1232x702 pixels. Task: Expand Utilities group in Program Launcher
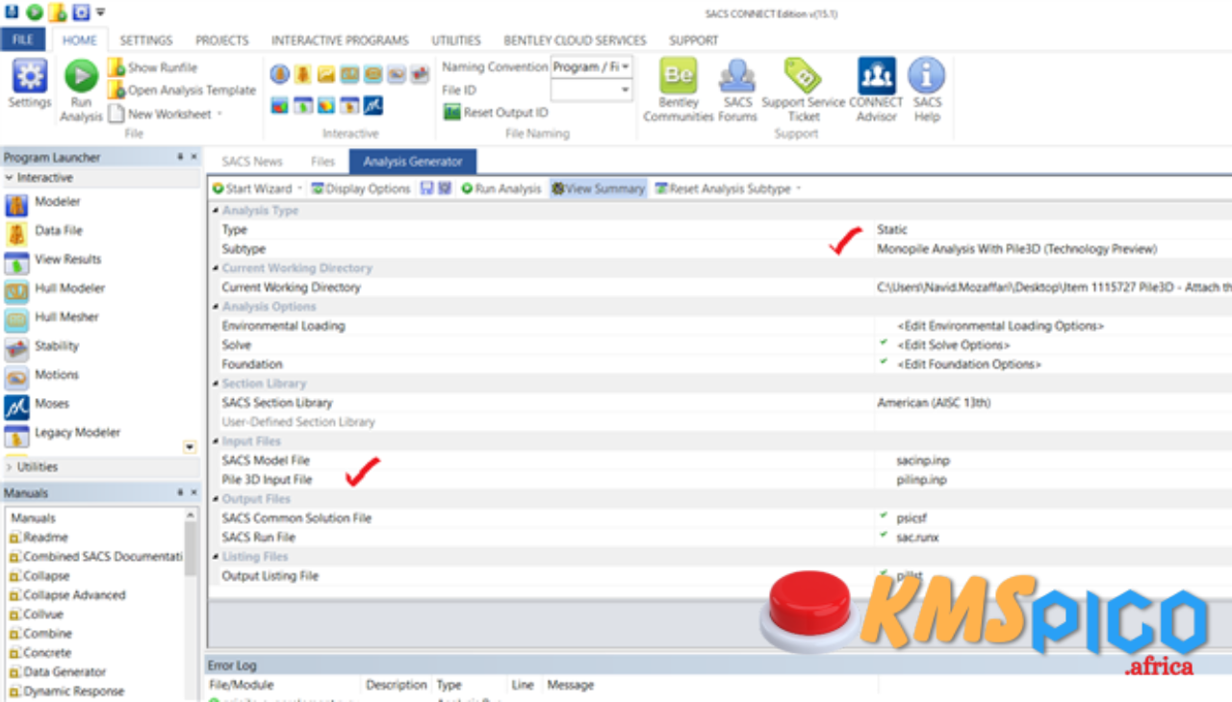[10, 466]
